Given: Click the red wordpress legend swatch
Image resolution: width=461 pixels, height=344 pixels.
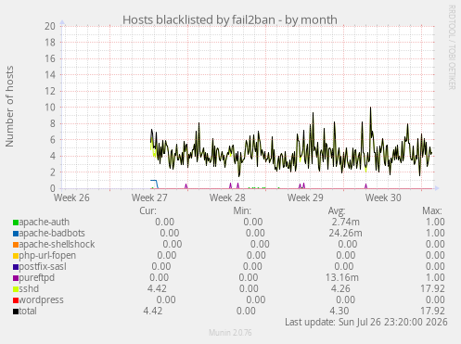Looking at the screenshot, I should [x=16, y=300].
